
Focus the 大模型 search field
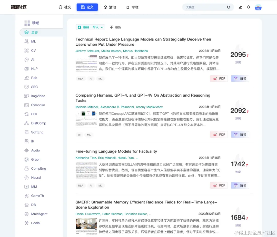205,7
